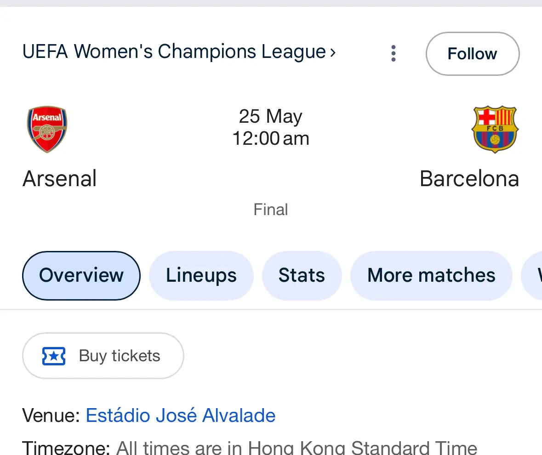Click the 12:00 am kickoff time
The image size is (542, 455).
(271, 138)
